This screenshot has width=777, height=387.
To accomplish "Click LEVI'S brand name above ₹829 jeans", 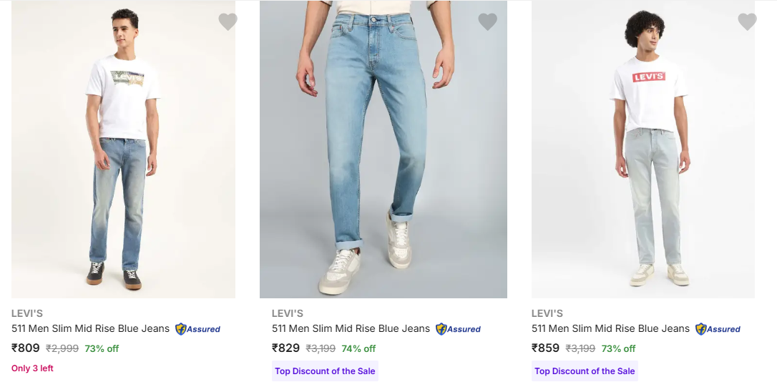I will click(287, 313).
